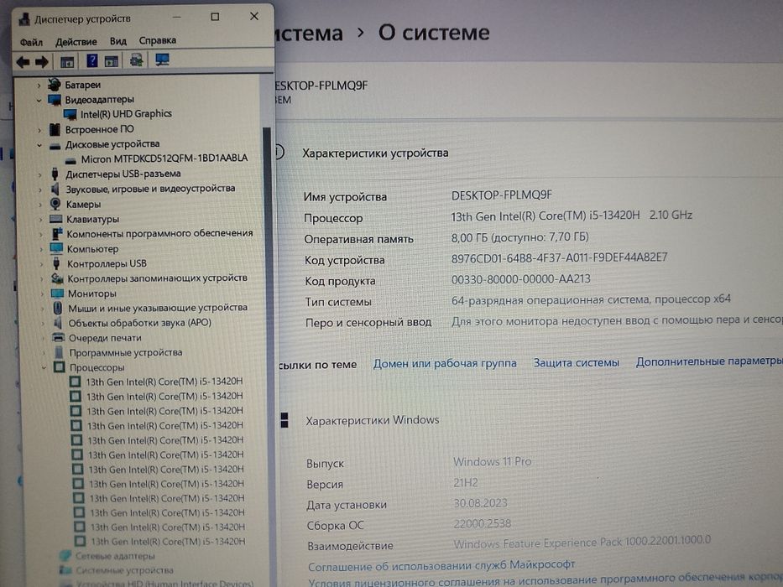Click the Windows 11 Pro edition value
783x587 pixels.
492,462
